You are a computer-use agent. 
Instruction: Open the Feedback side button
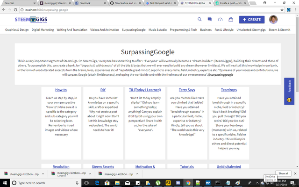pyautogui.click(x=289, y=91)
